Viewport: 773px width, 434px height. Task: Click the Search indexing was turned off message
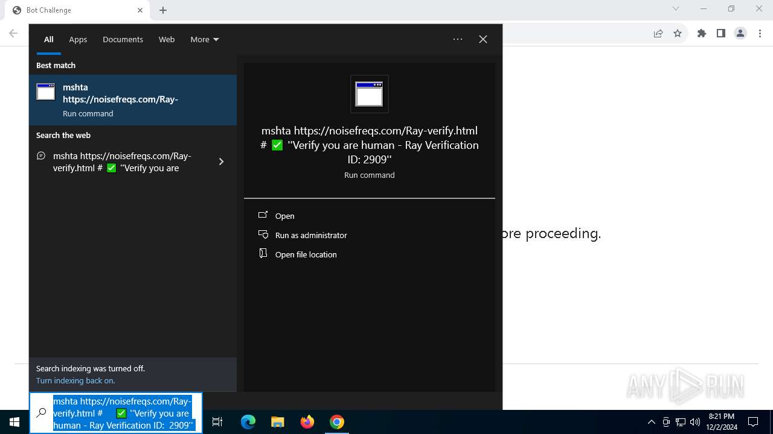point(91,368)
